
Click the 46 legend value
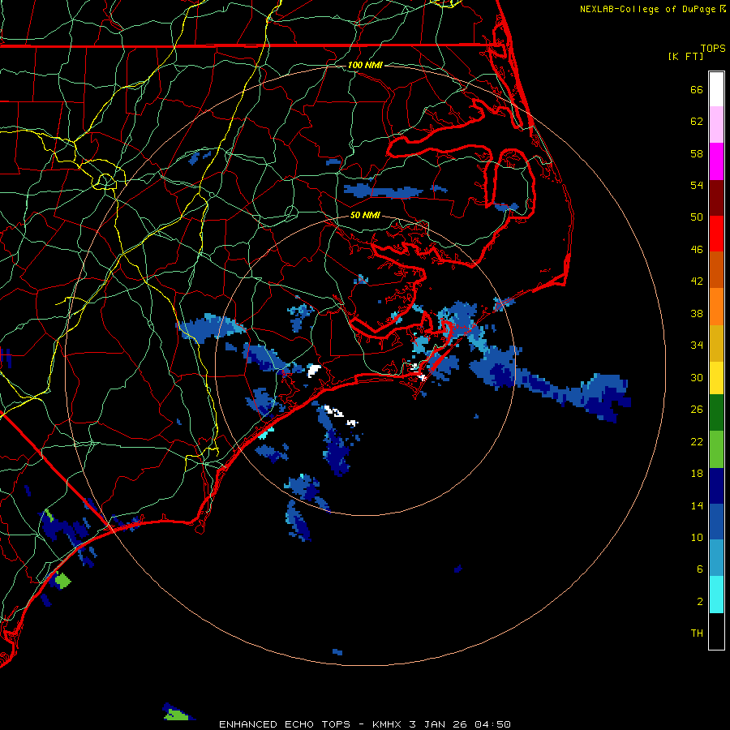[x=697, y=250]
